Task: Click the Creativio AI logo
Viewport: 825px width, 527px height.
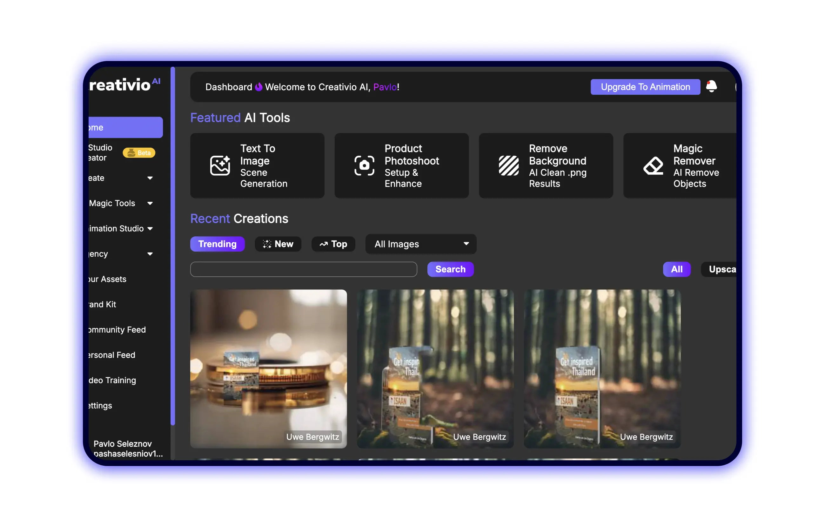Action: coord(124,84)
